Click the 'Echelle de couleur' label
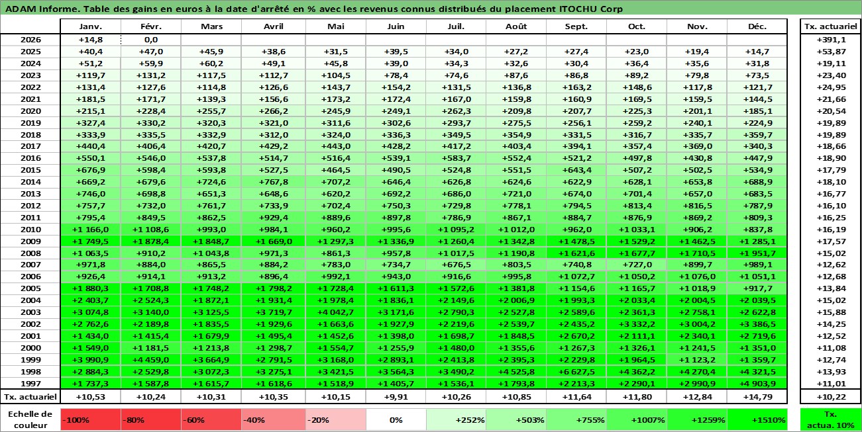Image resolution: width=862 pixels, height=432 pixels. point(30,419)
